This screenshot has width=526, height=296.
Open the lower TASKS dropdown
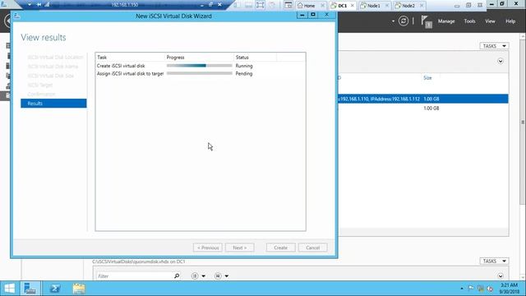(494, 261)
